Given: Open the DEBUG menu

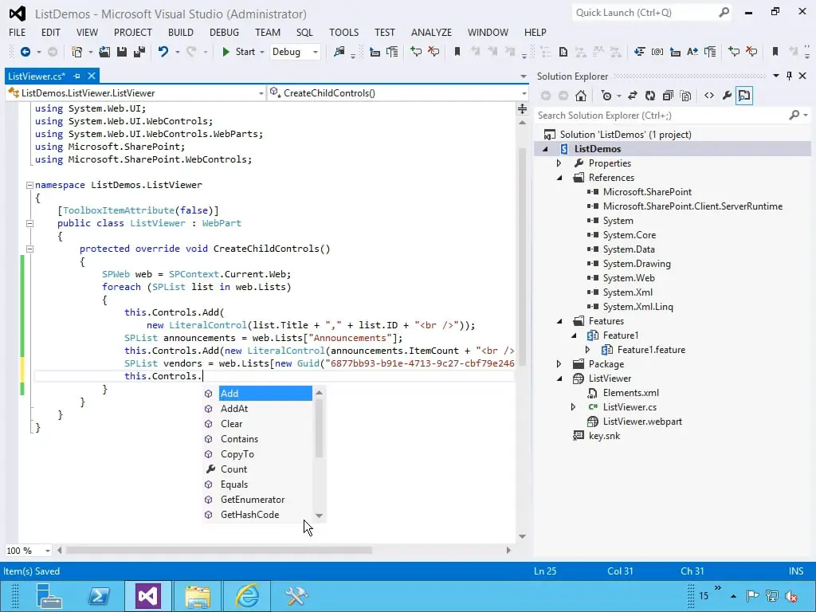Looking at the screenshot, I should (x=224, y=32).
